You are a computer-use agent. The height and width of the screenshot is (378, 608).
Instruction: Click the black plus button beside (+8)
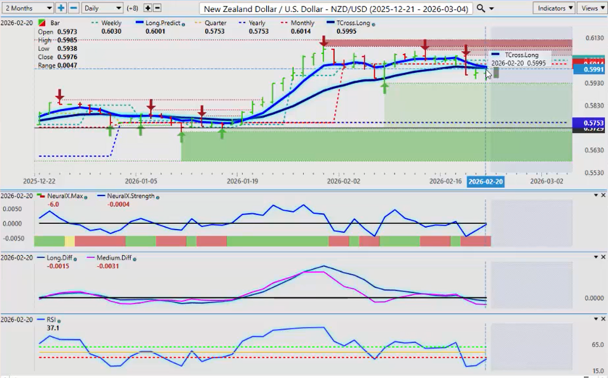(x=147, y=8)
